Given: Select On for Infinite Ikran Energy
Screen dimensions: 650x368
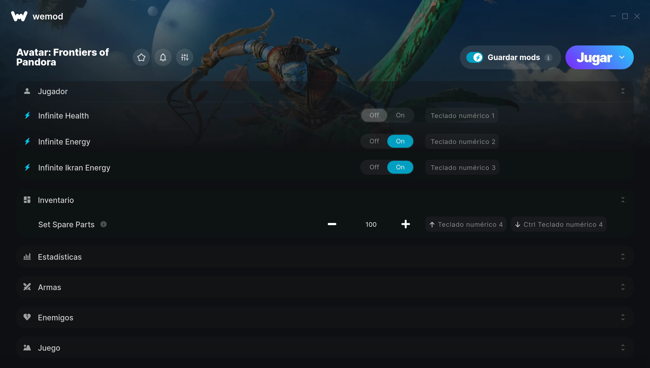Looking at the screenshot, I should point(400,167).
